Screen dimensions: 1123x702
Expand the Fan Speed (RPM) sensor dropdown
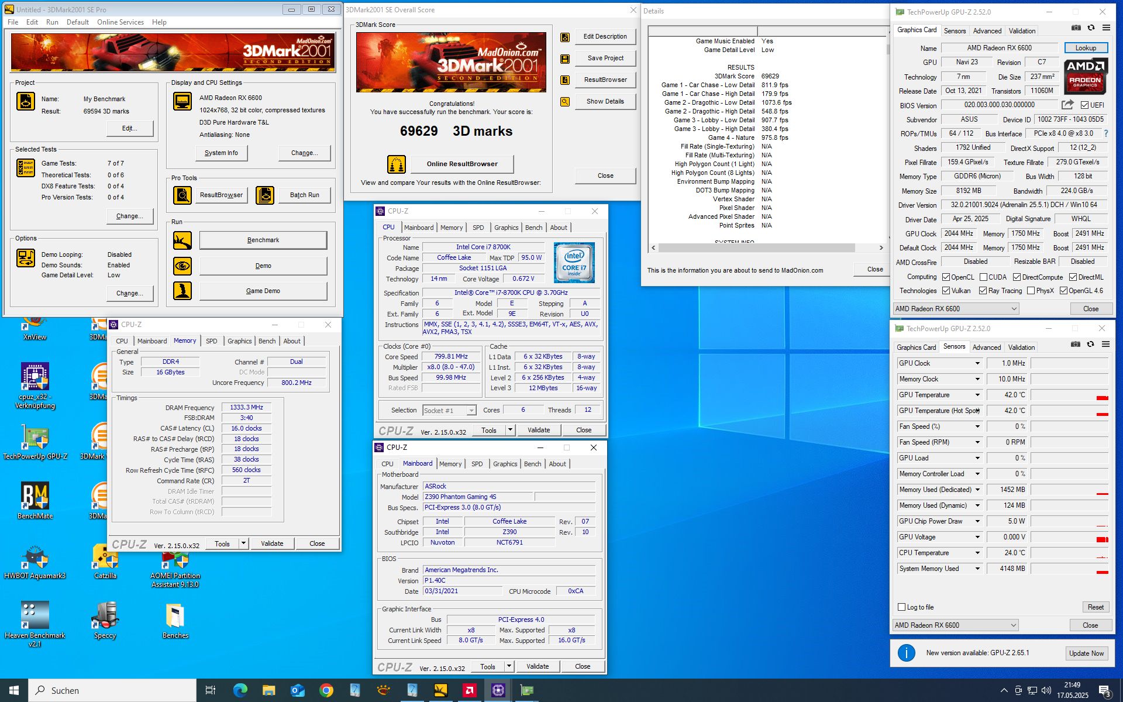[977, 442]
